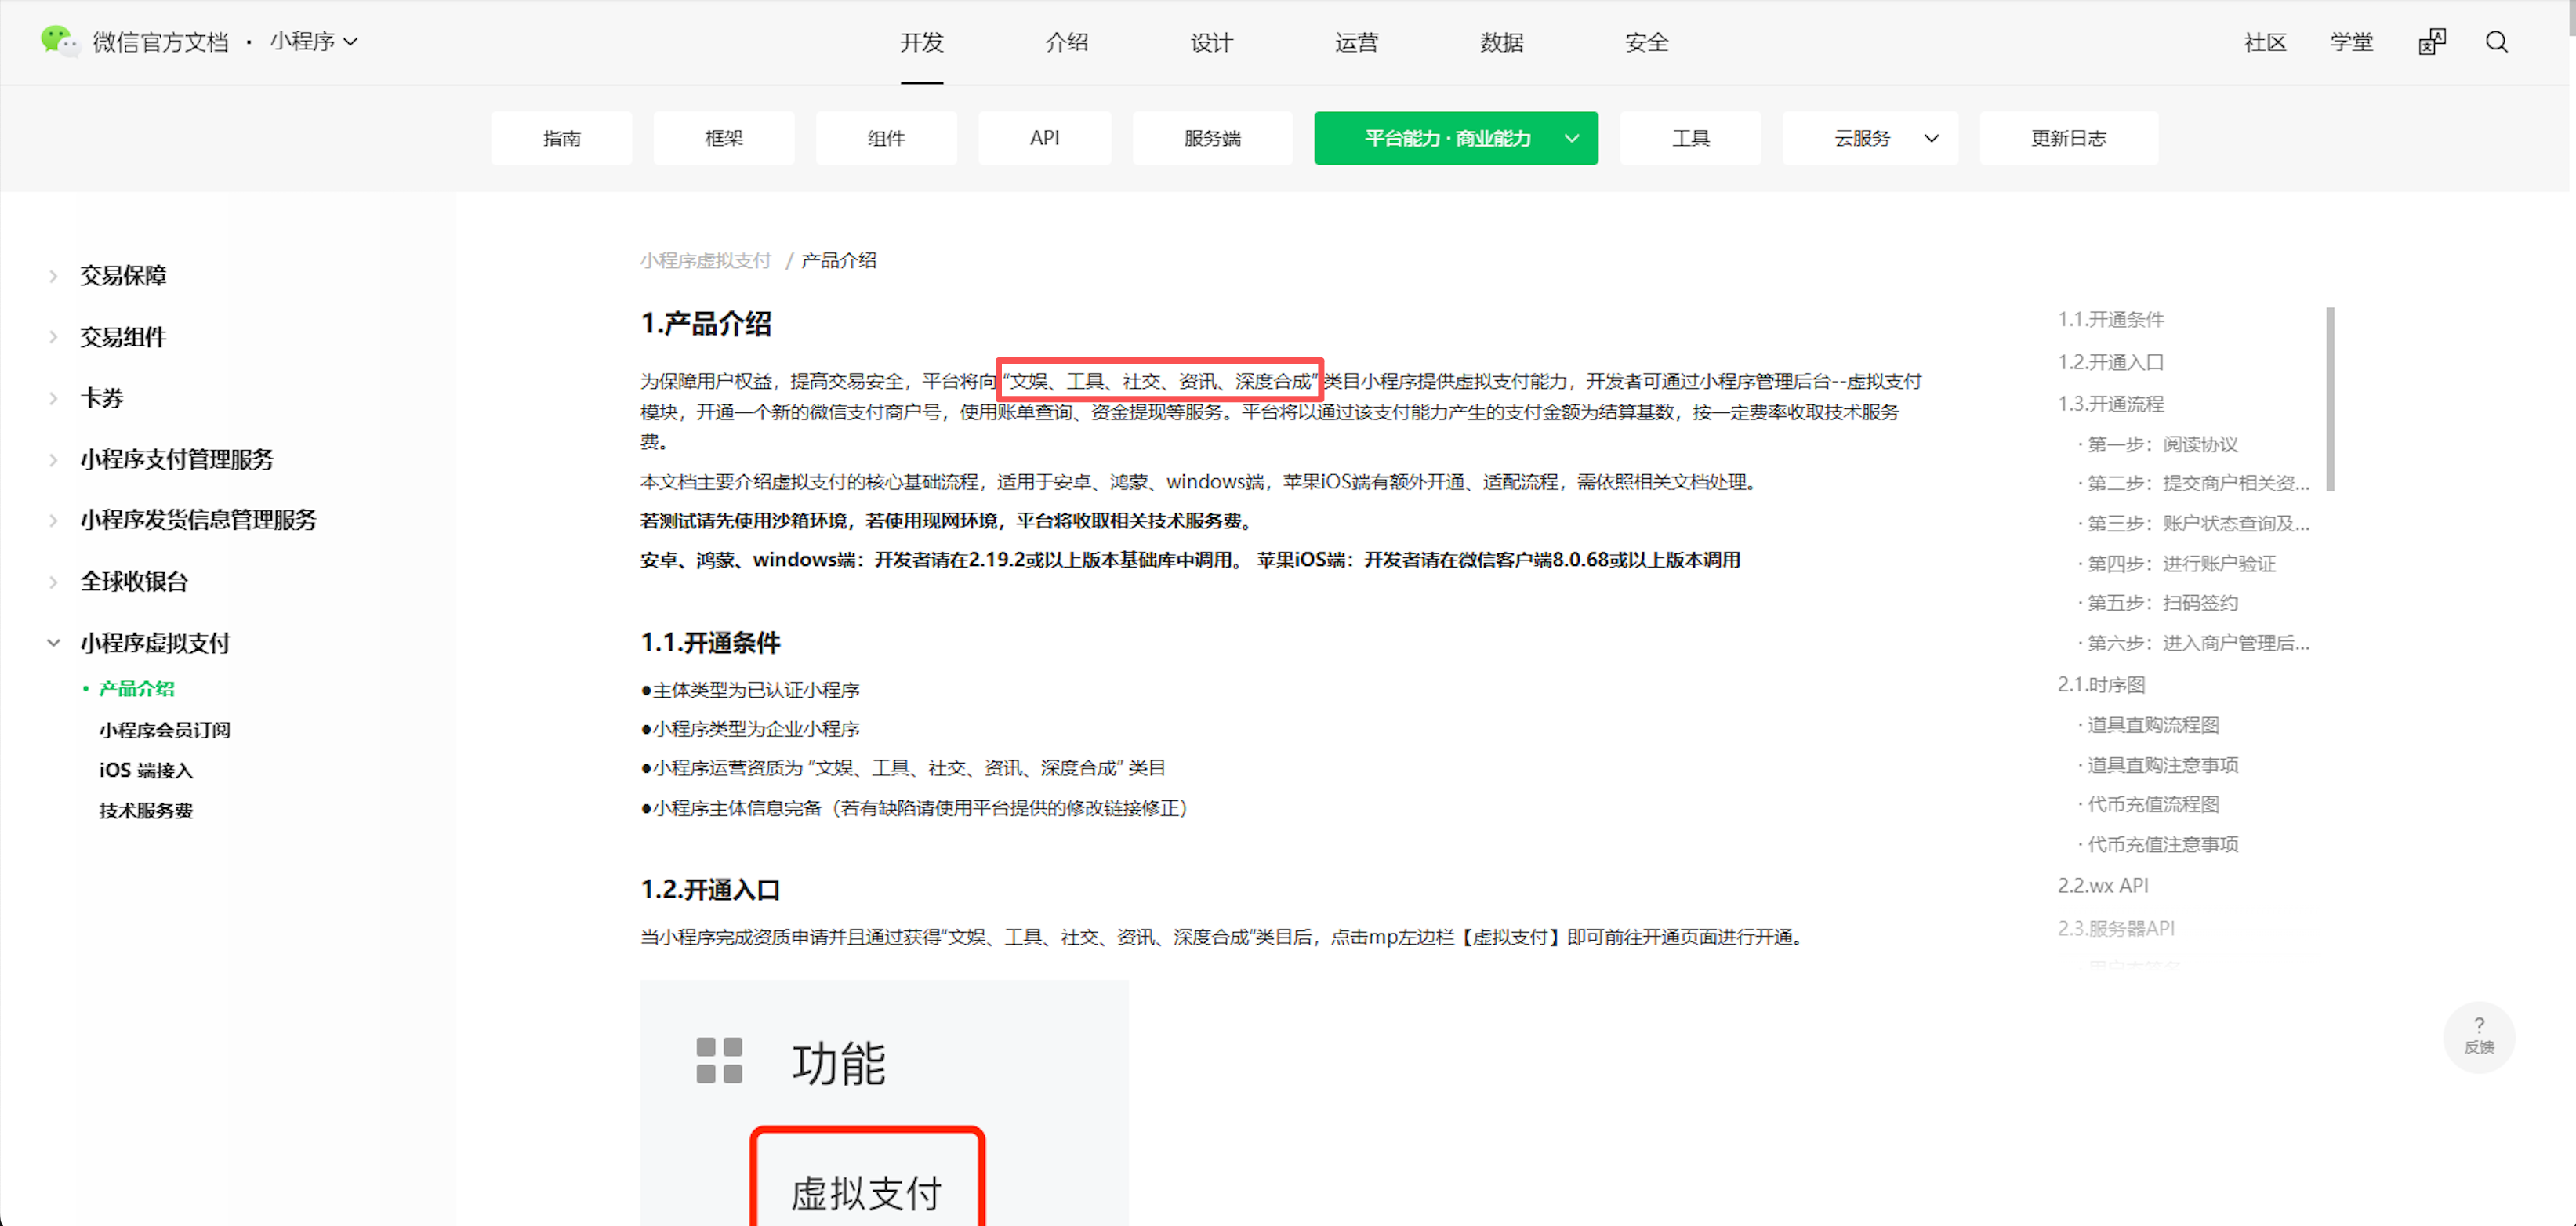Viewport: 2576px width, 1226px height.
Task: Click the grid icon beside 功能
Action: coord(719,1060)
